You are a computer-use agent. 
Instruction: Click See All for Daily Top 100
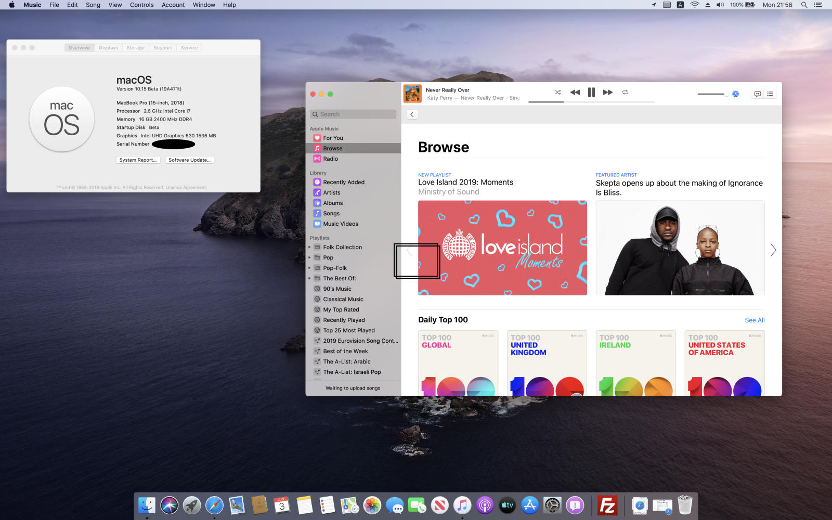(x=755, y=320)
